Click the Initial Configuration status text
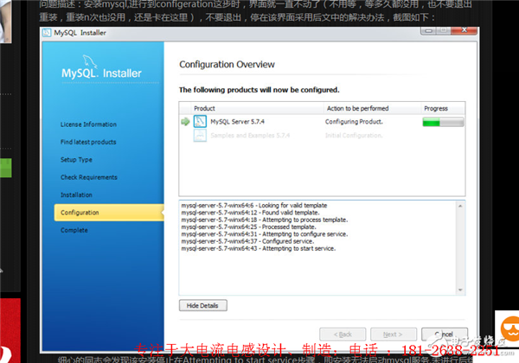 point(354,136)
